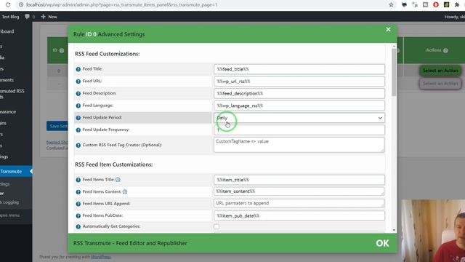The height and width of the screenshot is (262, 465).
Task: Open Transmuted RSS Feeds sidebar item
Action: tap(12, 94)
